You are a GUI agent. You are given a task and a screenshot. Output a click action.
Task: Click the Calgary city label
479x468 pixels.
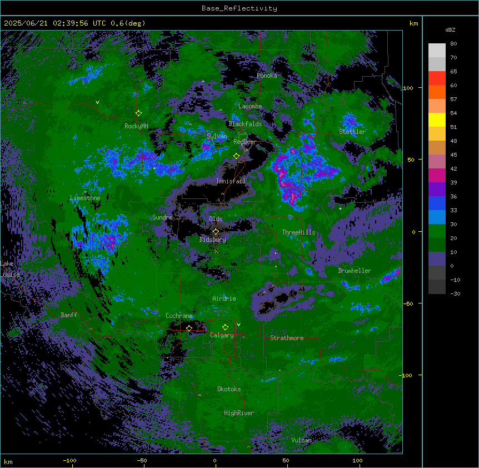[x=222, y=335]
